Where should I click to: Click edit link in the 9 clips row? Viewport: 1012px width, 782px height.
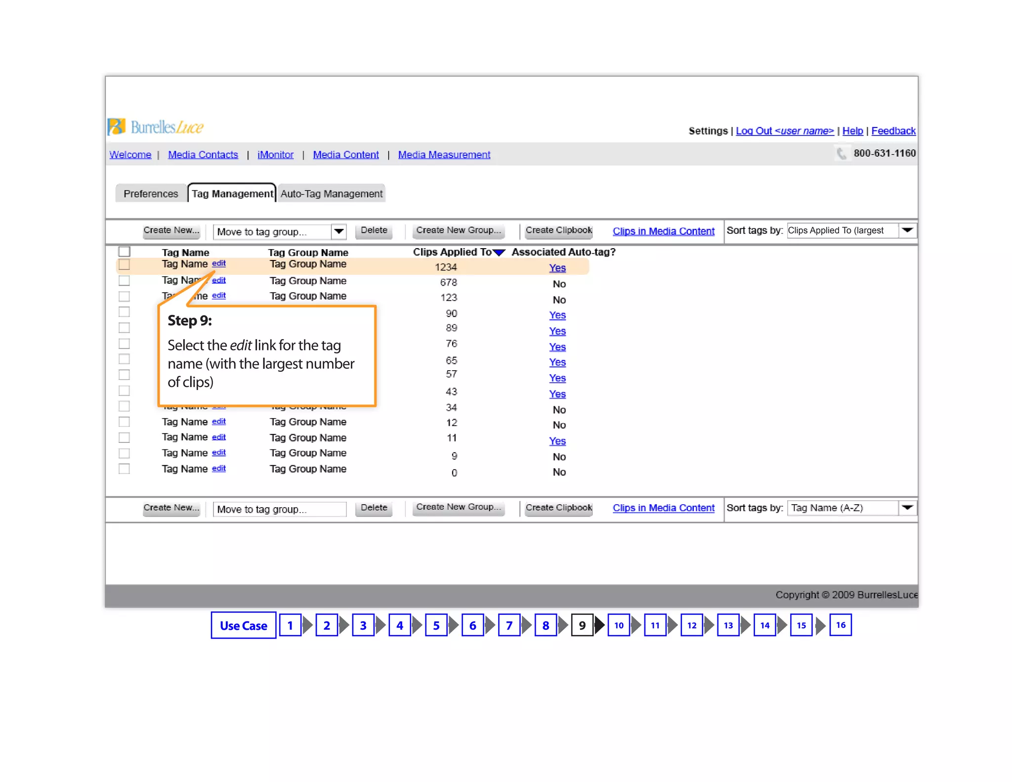point(219,452)
